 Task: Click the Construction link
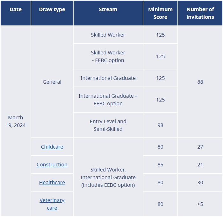pyautogui.click(x=52, y=164)
